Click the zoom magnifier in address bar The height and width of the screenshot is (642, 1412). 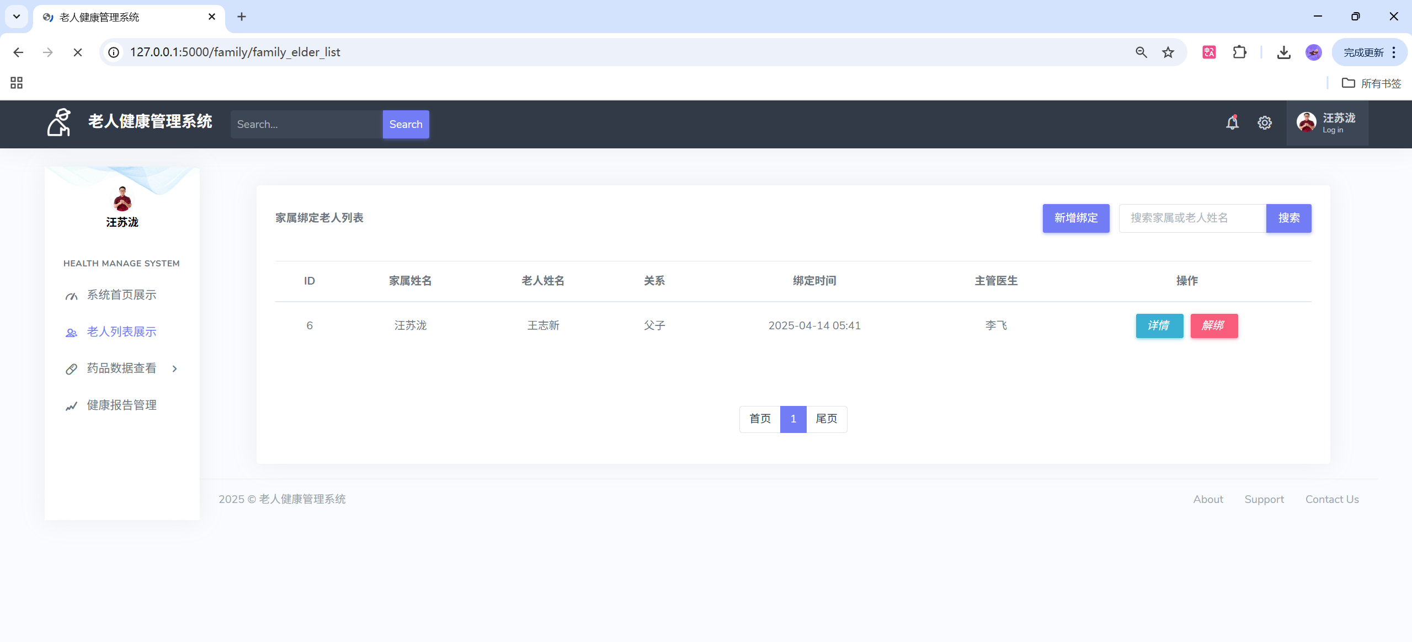click(1141, 52)
